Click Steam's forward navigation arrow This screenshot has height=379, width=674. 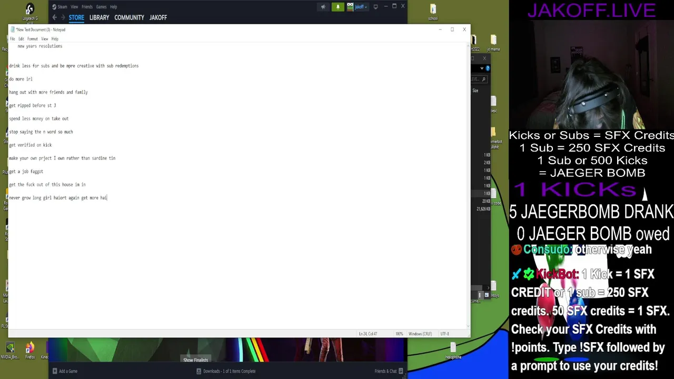[x=63, y=17]
